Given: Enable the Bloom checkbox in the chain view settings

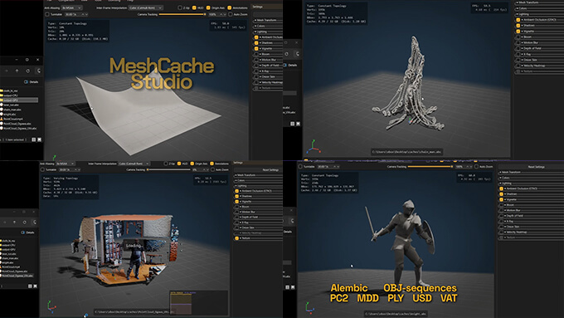Looking at the screenshot, I should (518, 37).
